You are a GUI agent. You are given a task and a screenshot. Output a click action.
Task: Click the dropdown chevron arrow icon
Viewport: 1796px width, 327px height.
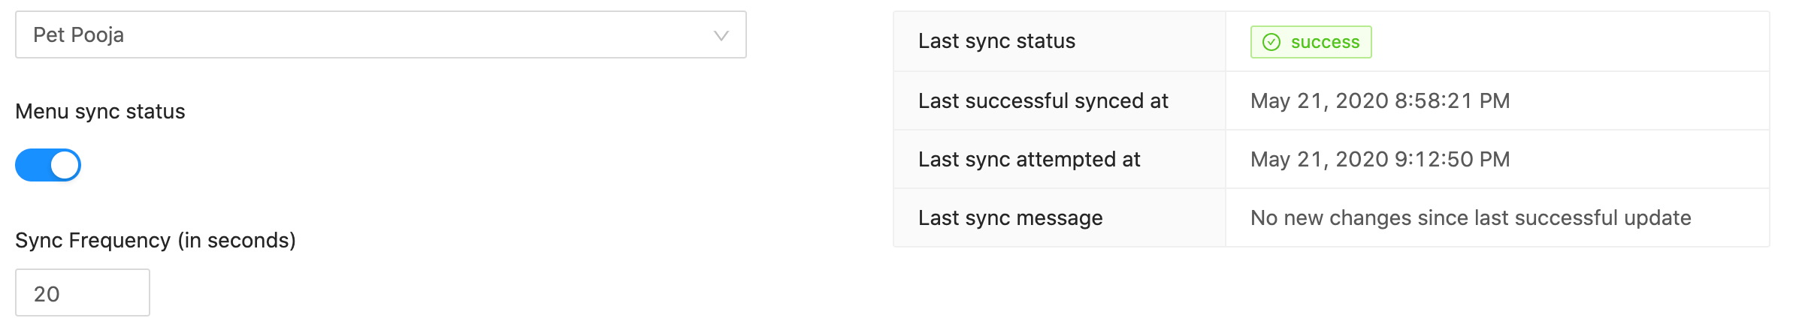coord(721,35)
